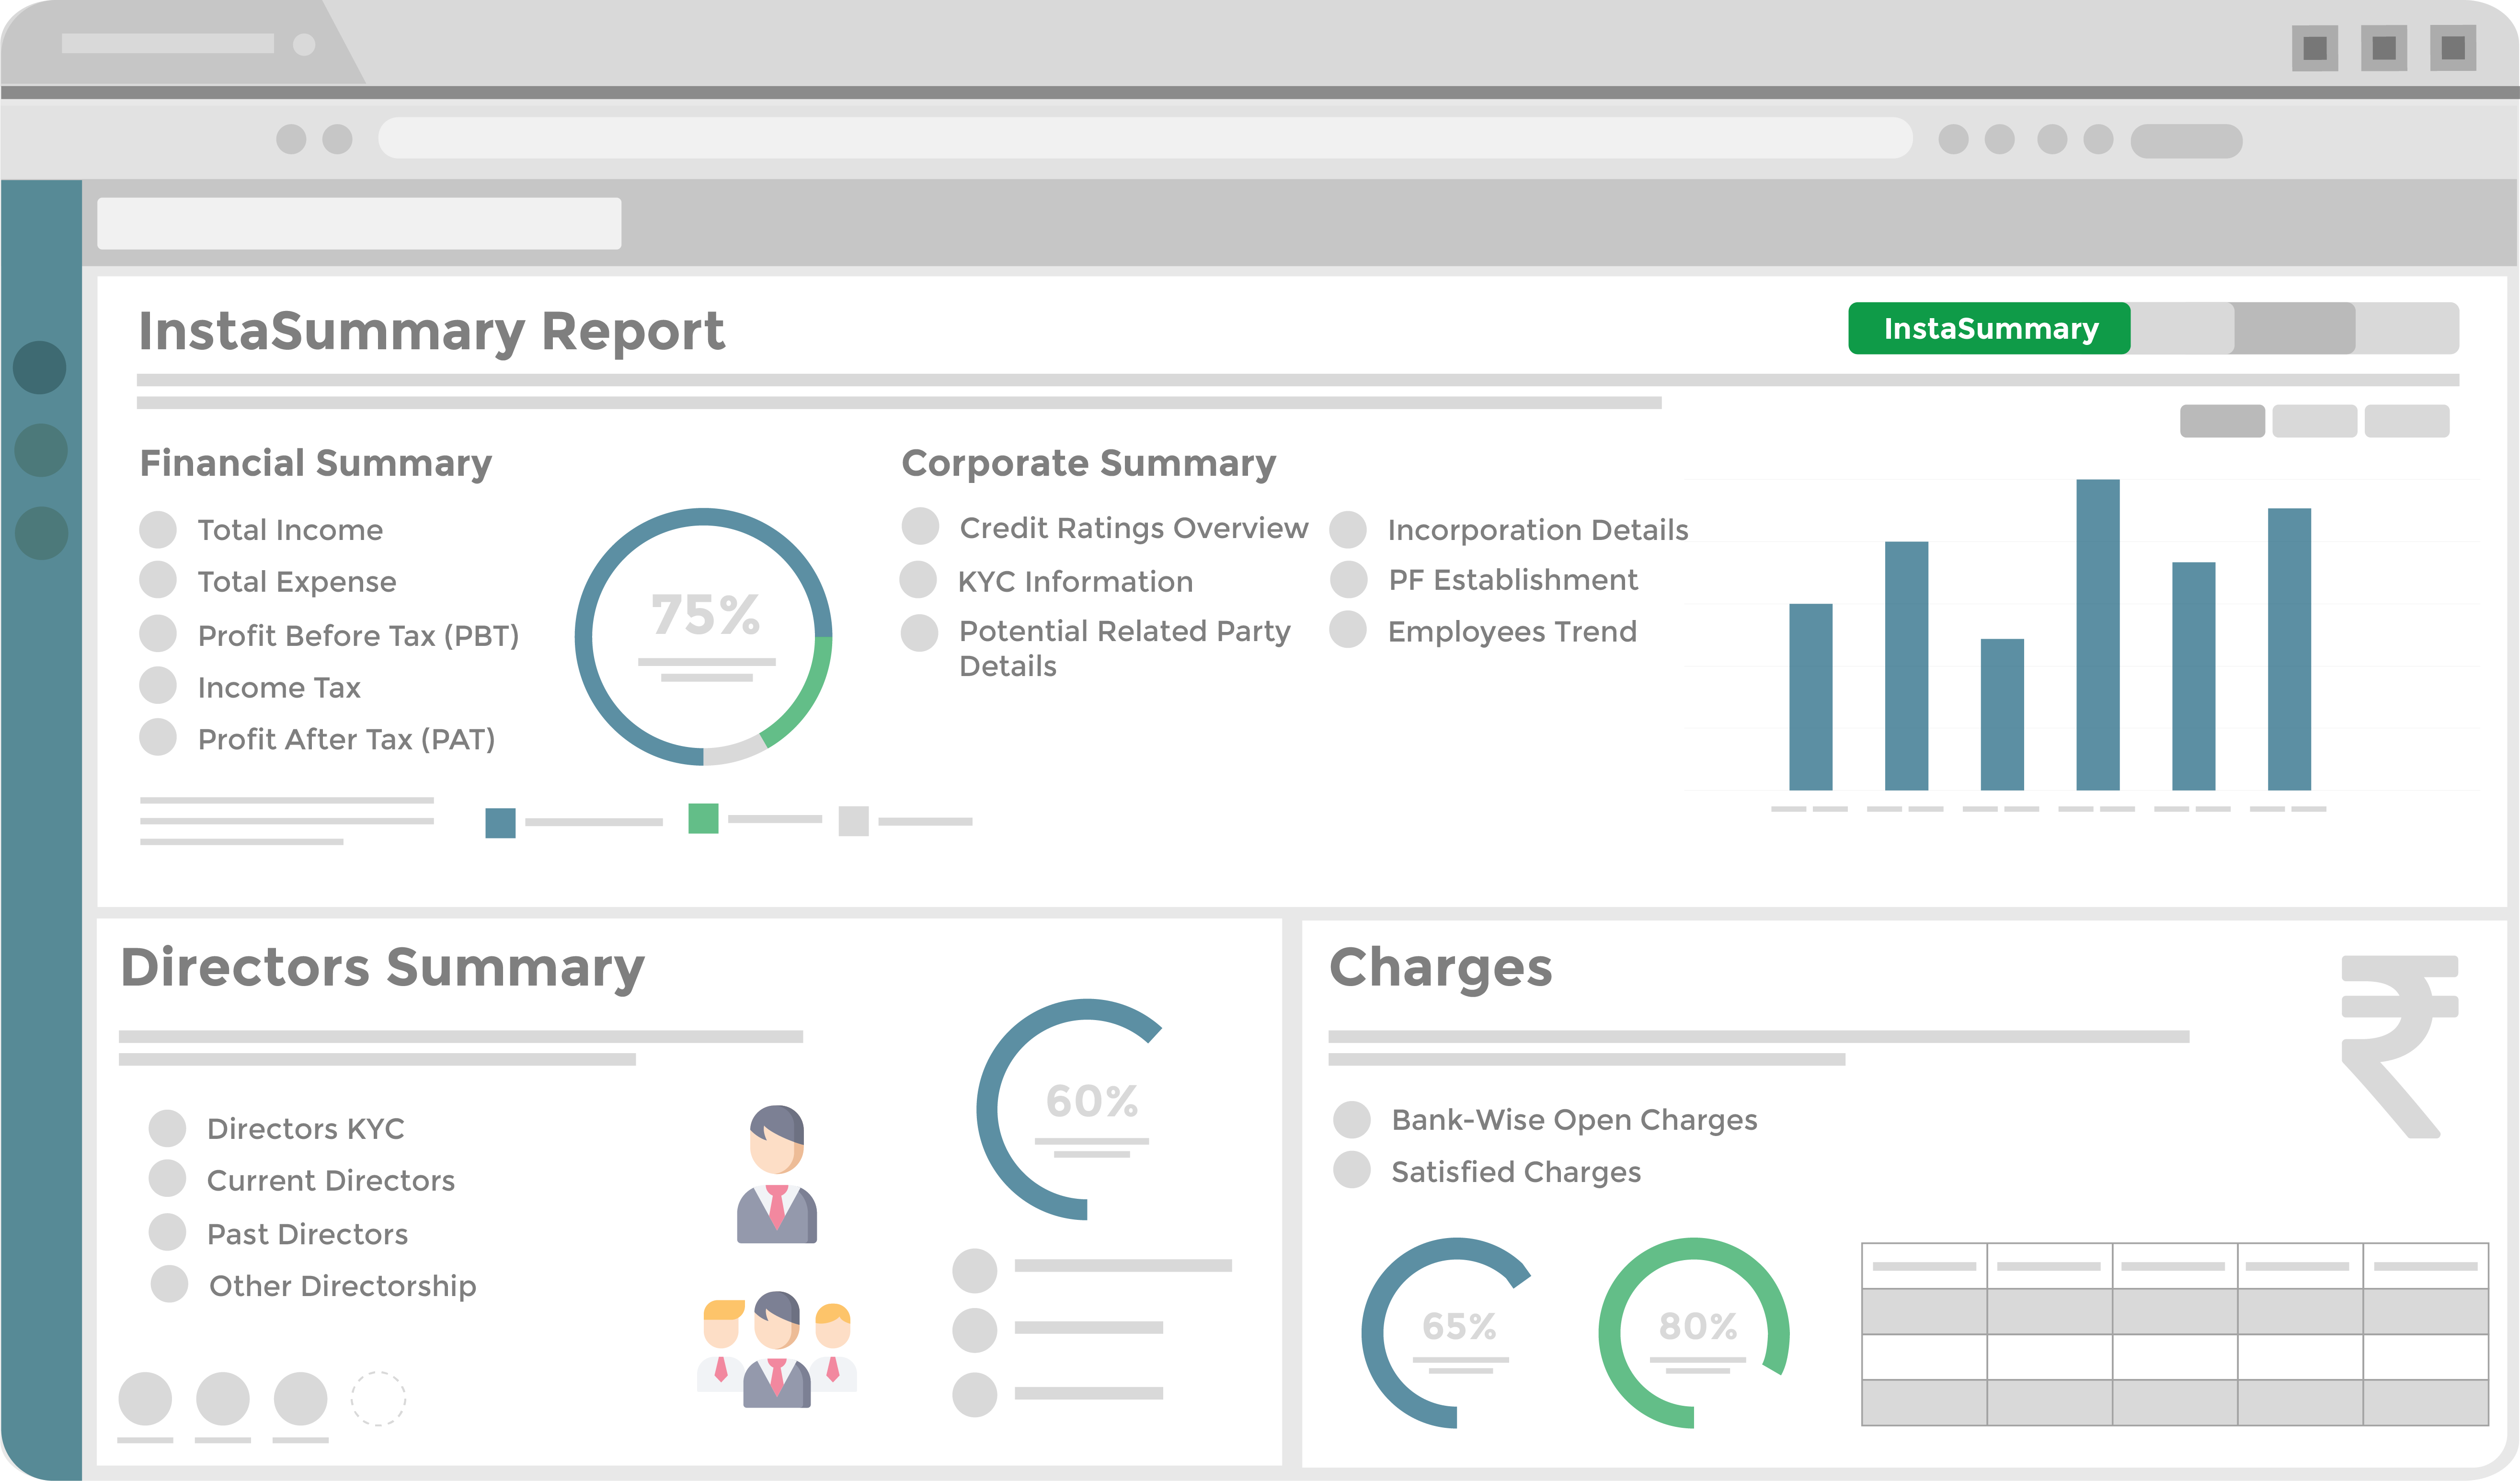The height and width of the screenshot is (1481, 2520).
Task: Select the bullet beside Total Income
Action: [x=158, y=529]
